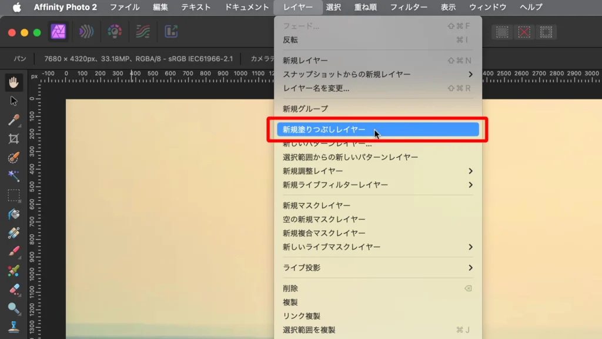The height and width of the screenshot is (339, 602).
Task: Select the Color Picker tool
Action: click(14, 120)
